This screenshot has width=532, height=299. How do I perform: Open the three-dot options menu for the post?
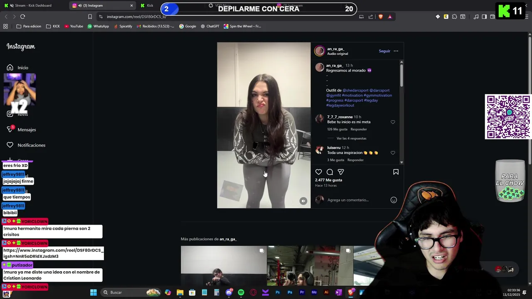click(396, 51)
